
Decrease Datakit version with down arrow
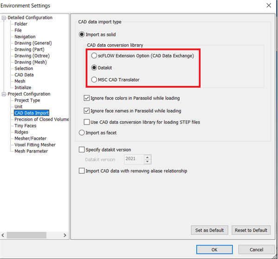[147, 161]
